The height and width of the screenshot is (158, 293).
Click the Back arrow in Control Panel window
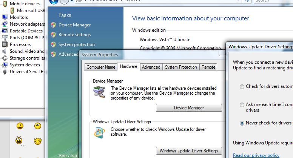point(54,2)
